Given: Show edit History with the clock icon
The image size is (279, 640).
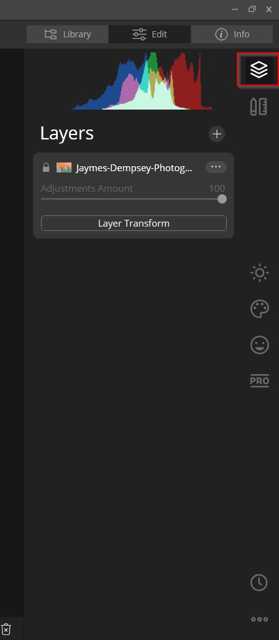Looking at the screenshot, I should pyautogui.click(x=259, y=583).
